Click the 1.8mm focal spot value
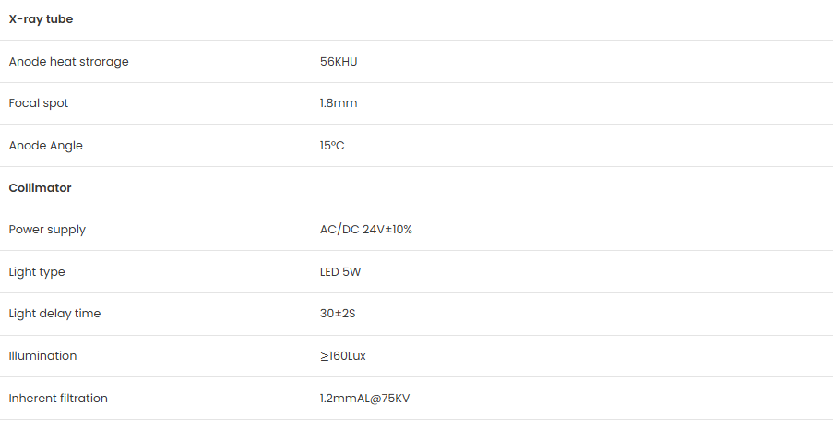833x429 pixels. coord(339,103)
